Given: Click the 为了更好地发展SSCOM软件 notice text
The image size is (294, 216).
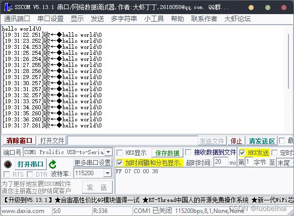Looking at the screenshot, I should tap(36, 187).
